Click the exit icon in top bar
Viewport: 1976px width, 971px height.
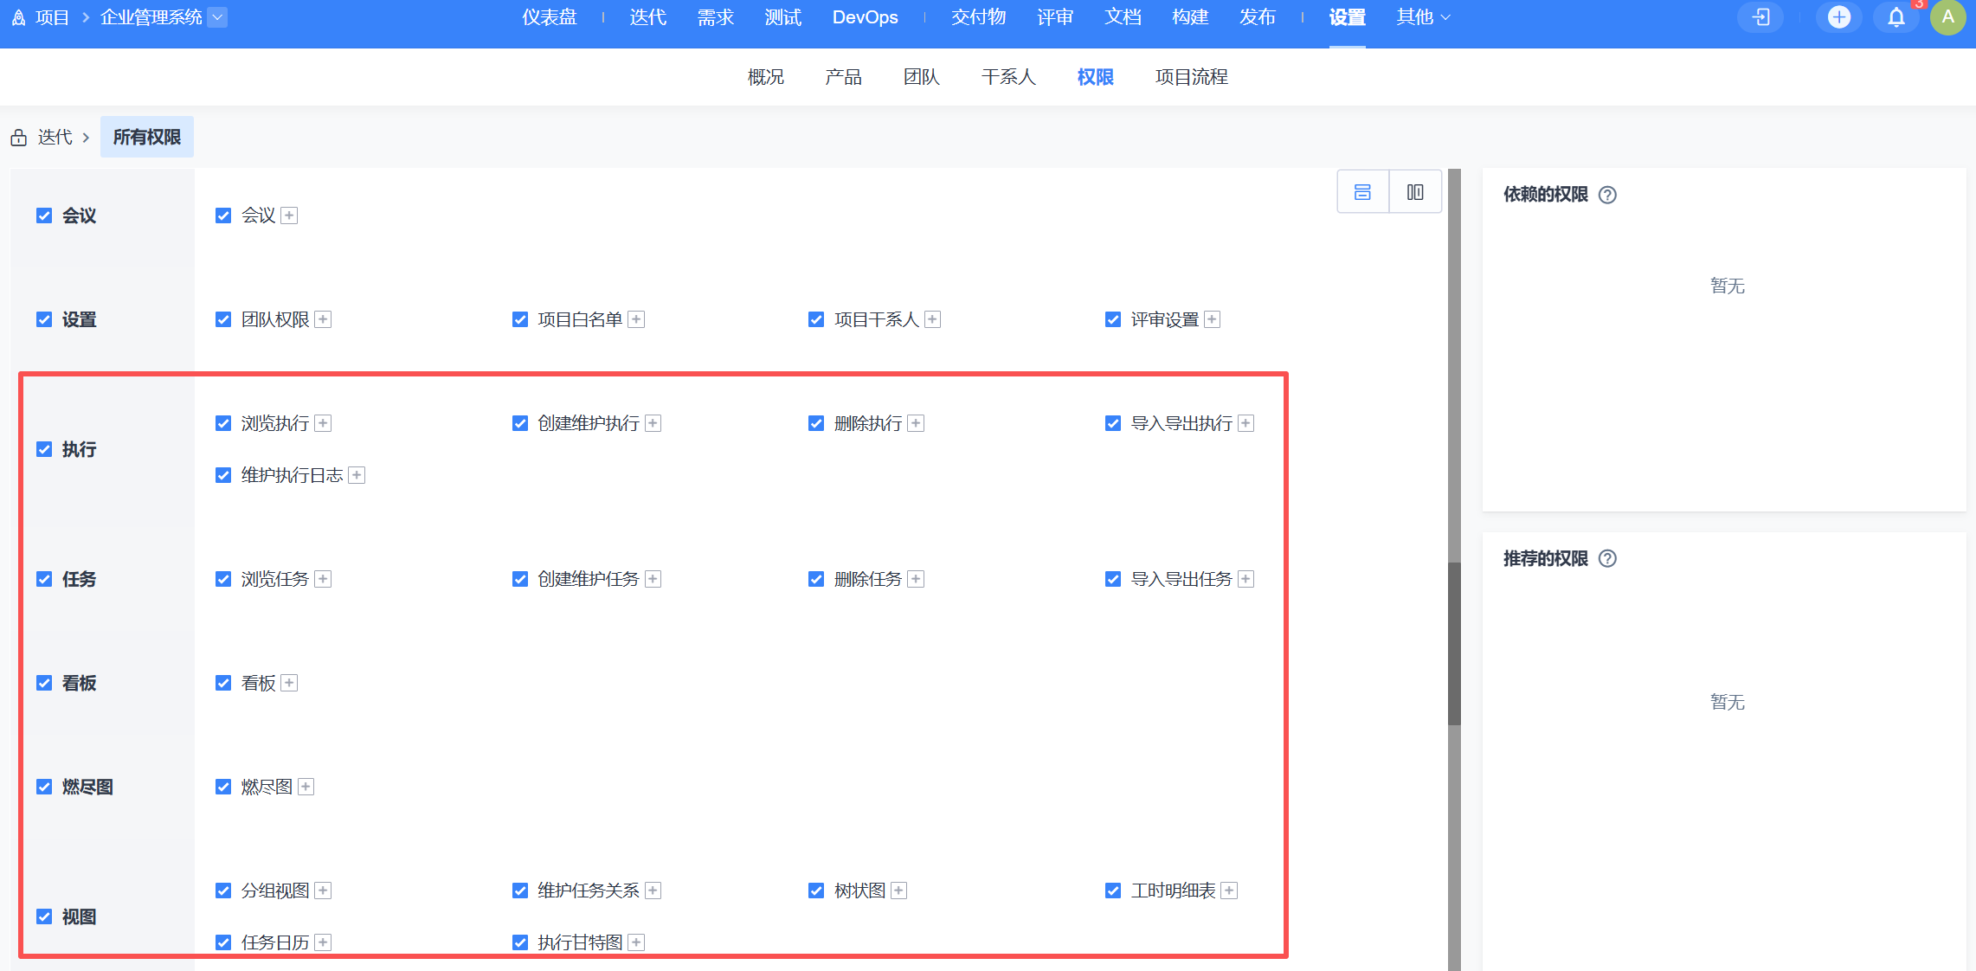tap(1760, 17)
